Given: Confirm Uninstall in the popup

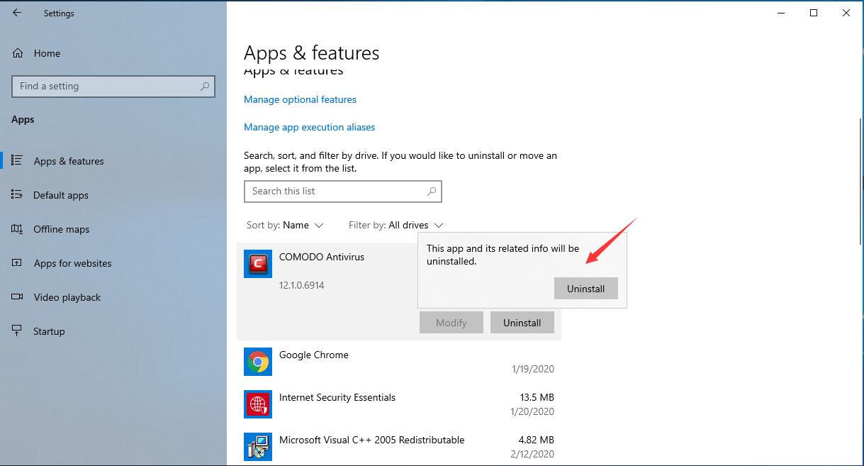Looking at the screenshot, I should pyautogui.click(x=585, y=289).
